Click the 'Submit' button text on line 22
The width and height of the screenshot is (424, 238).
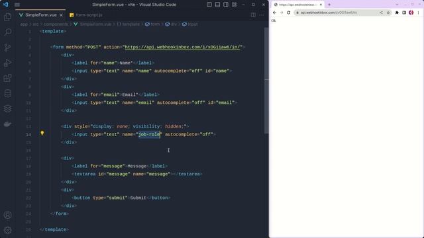click(138, 198)
